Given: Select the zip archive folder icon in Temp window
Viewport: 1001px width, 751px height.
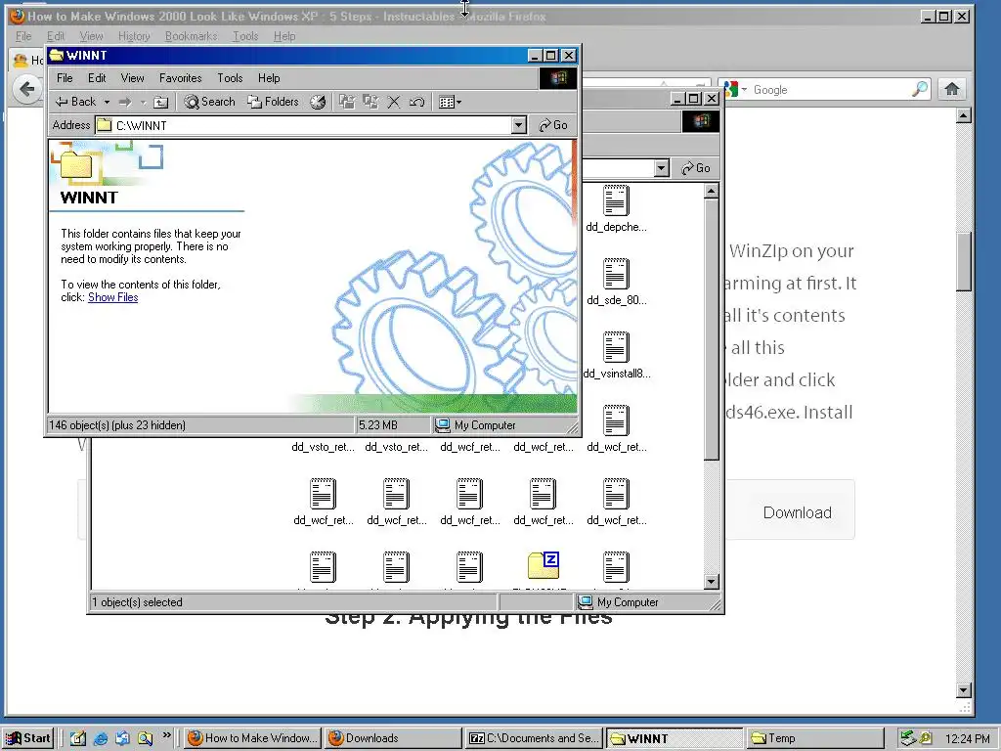Looking at the screenshot, I should pyautogui.click(x=544, y=565).
